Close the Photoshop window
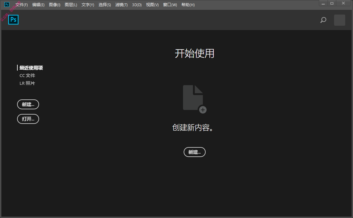 point(343,3)
